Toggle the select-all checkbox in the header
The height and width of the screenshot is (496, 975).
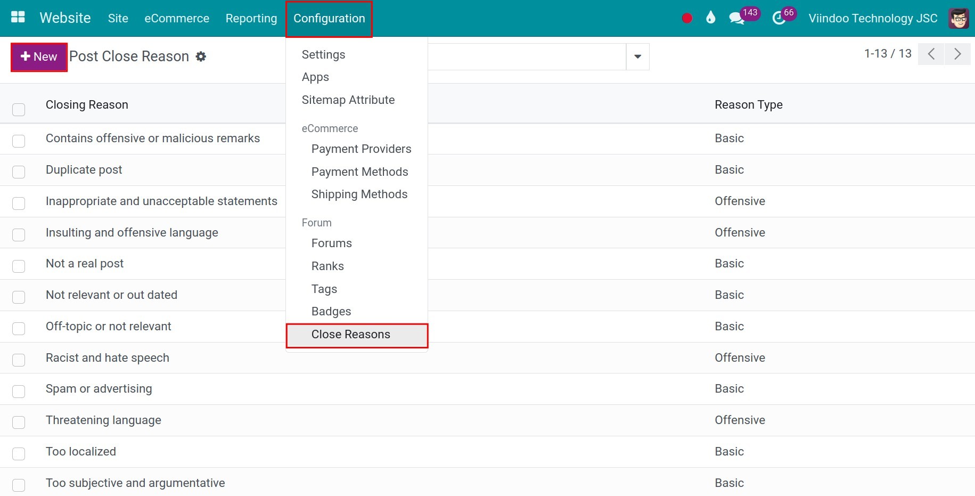19,110
